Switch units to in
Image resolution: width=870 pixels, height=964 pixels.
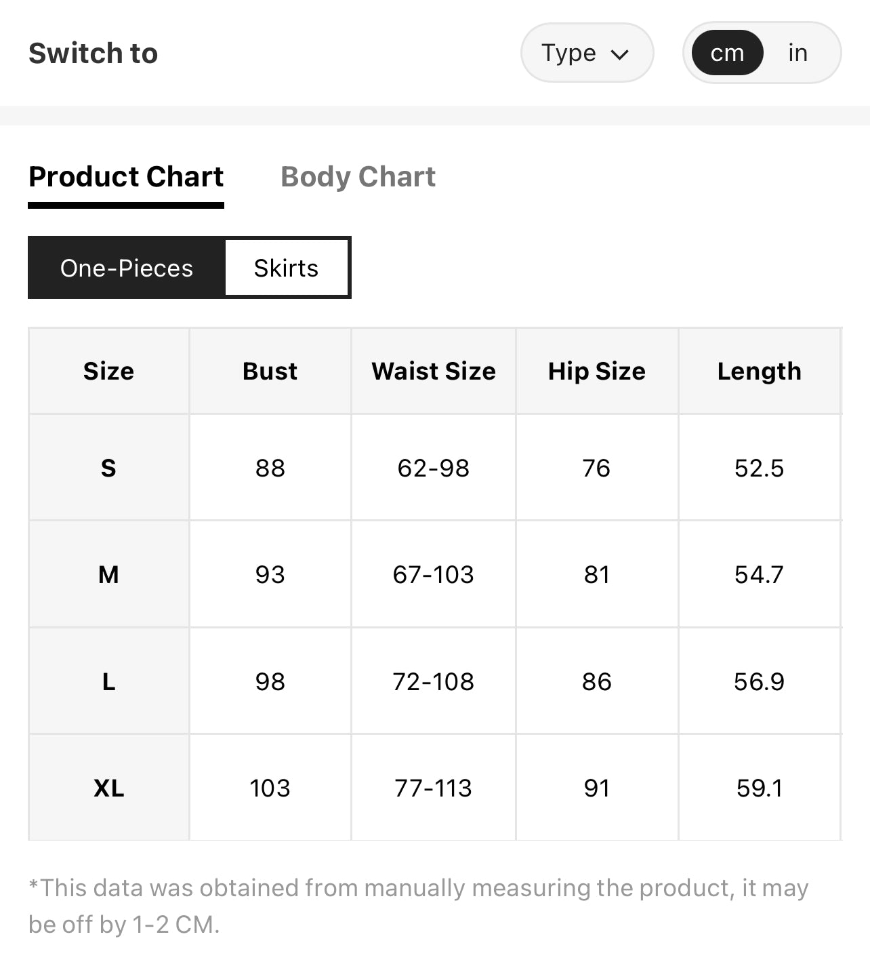pyautogui.click(x=797, y=53)
